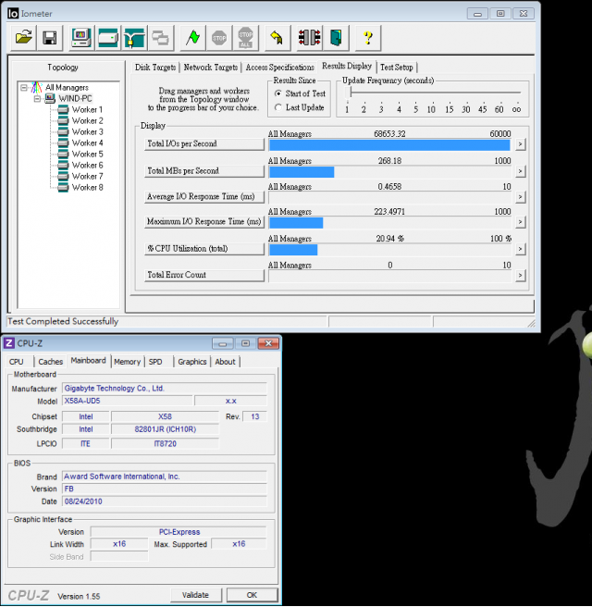
Task: Click the disconnect selected worker icon
Action: click(x=310, y=38)
